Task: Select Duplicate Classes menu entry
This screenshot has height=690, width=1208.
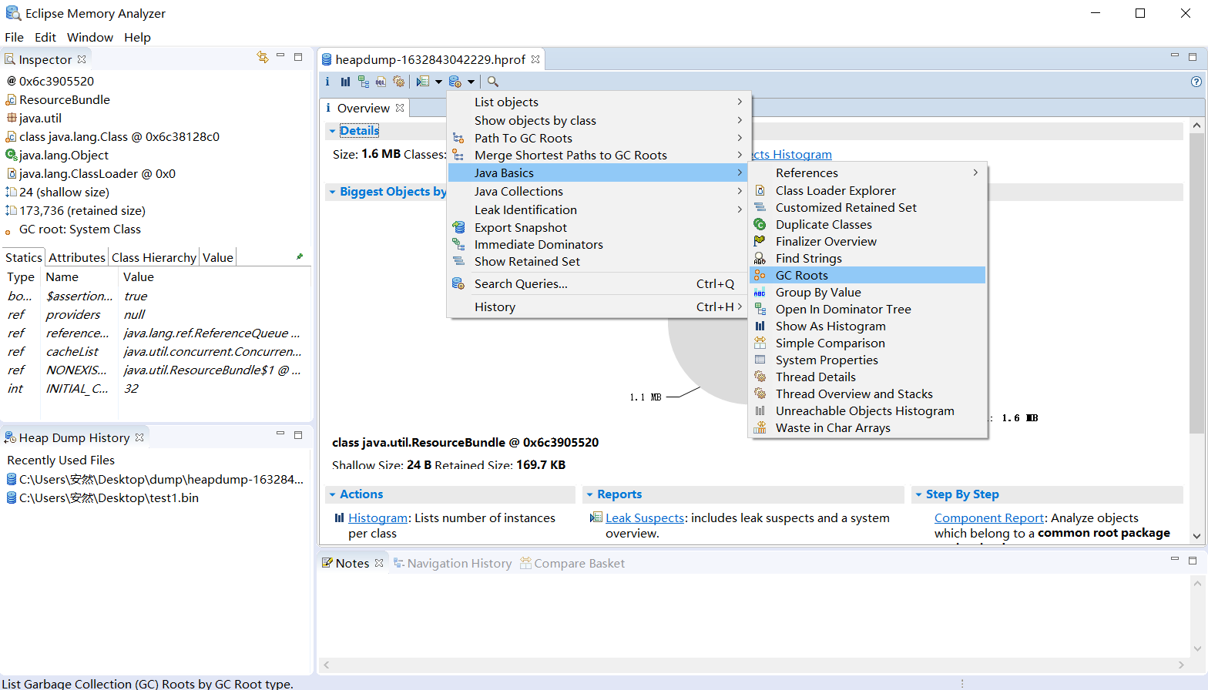Action: click(867, 224)
